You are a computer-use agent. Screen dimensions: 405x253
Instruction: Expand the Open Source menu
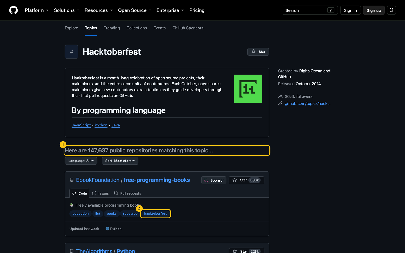pyautogui.click(x=134, y=10)
